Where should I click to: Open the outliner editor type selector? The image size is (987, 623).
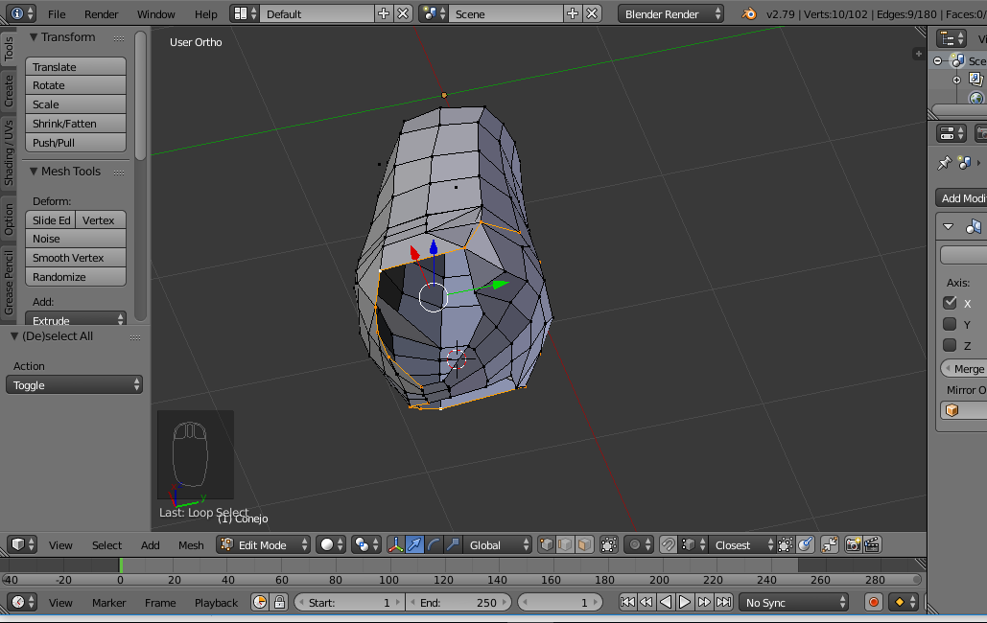[952, 38]
